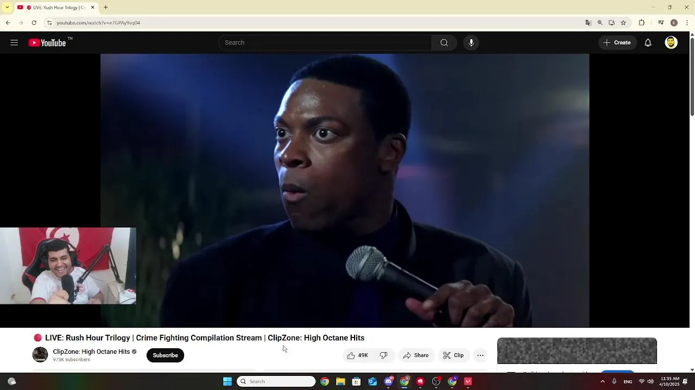The height and width of the screenshot is (390, 695).
Task: Open the YouTube hamburger guide menu
Action: pos(14,43)
